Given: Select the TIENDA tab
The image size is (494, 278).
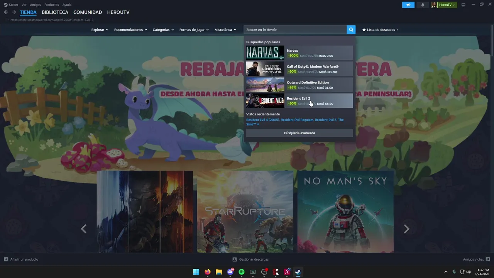Looking at the screenshot, I should point(28,12).
